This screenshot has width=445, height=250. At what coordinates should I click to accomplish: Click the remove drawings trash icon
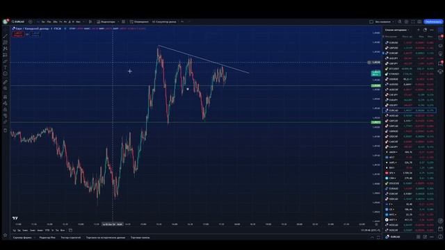coord(5,131)
